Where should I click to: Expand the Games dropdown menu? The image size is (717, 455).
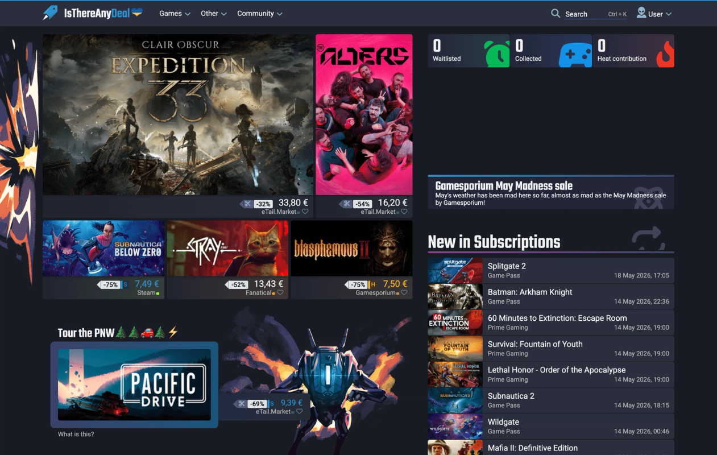tap(175, 14)
